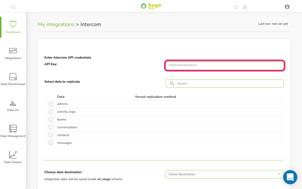Check the activity_logs checkbox
The height and width of the screenshot is (189, 302).
click(51, 112)
